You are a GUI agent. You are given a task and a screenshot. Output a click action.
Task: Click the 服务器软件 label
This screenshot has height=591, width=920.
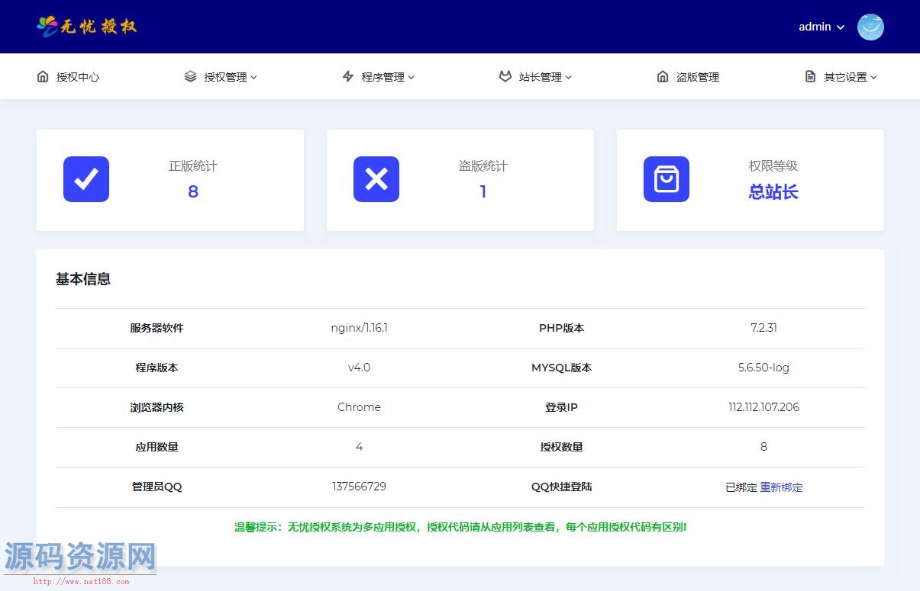pyautogui.click(x=157, y=328)
